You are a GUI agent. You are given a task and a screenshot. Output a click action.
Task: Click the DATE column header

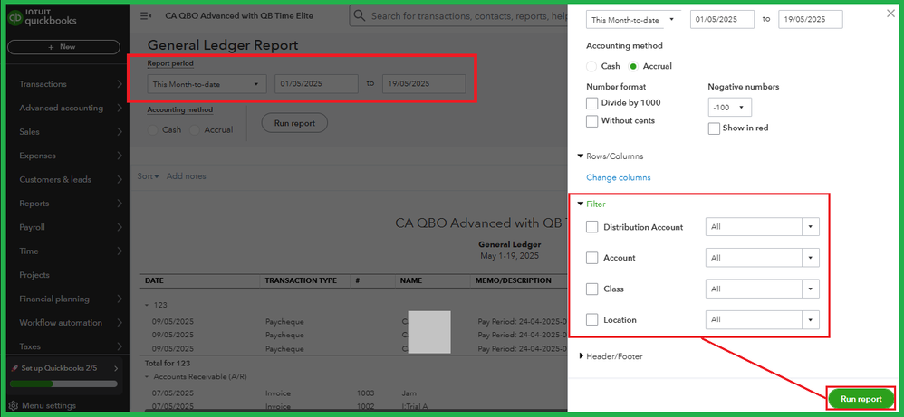coord(155,281)
